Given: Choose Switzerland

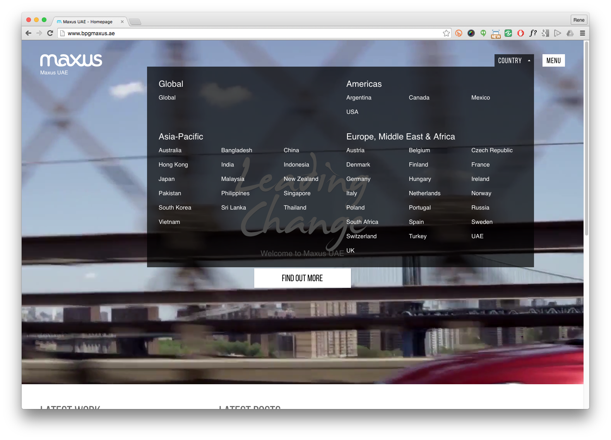Looking at the screenshot, I should point(361,236).
